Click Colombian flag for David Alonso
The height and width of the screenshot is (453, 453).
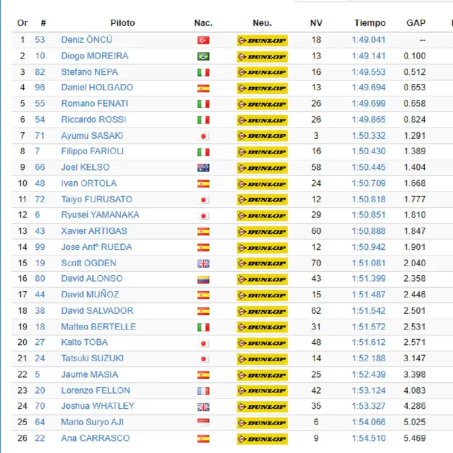pyautogui.click(x=203, y=279)
